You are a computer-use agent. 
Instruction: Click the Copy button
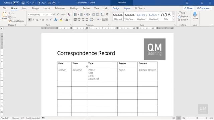[x=12, y=17]
